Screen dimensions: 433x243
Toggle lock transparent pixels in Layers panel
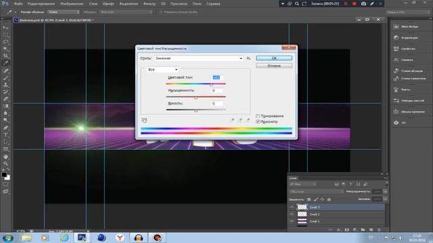[x=309, y=199]
